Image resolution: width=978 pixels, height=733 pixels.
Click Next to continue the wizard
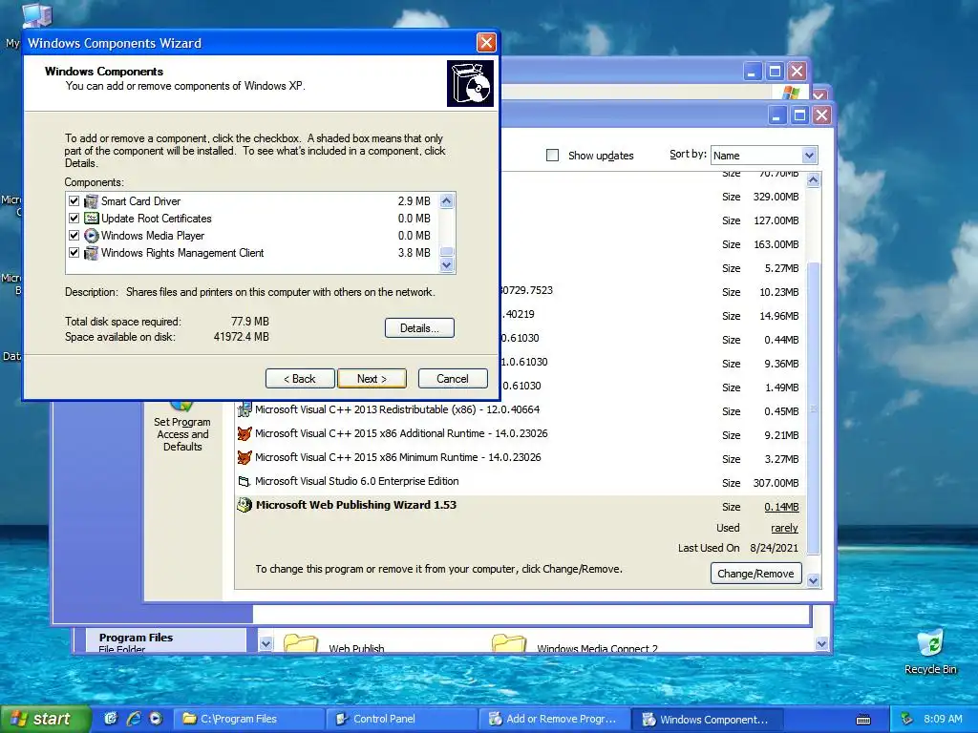(372, 379)
